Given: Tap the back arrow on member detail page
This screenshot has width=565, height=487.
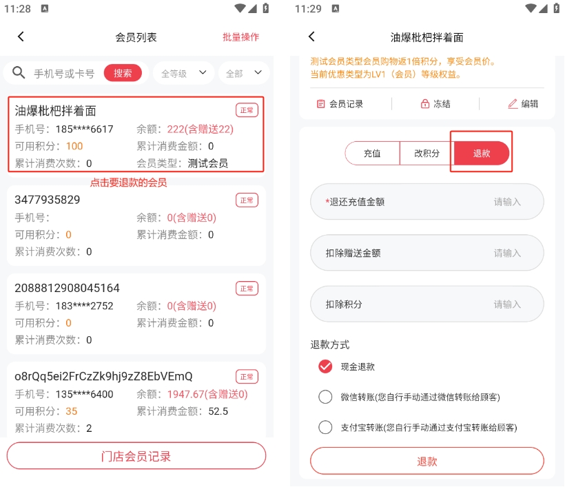Looking at the screenshot, I should [x=311, y=37].
